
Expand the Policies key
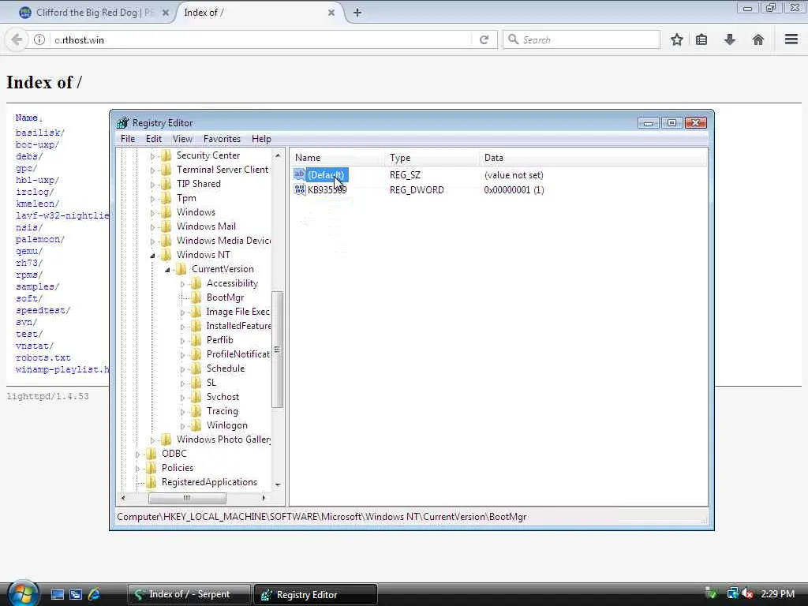coord(137,469)
